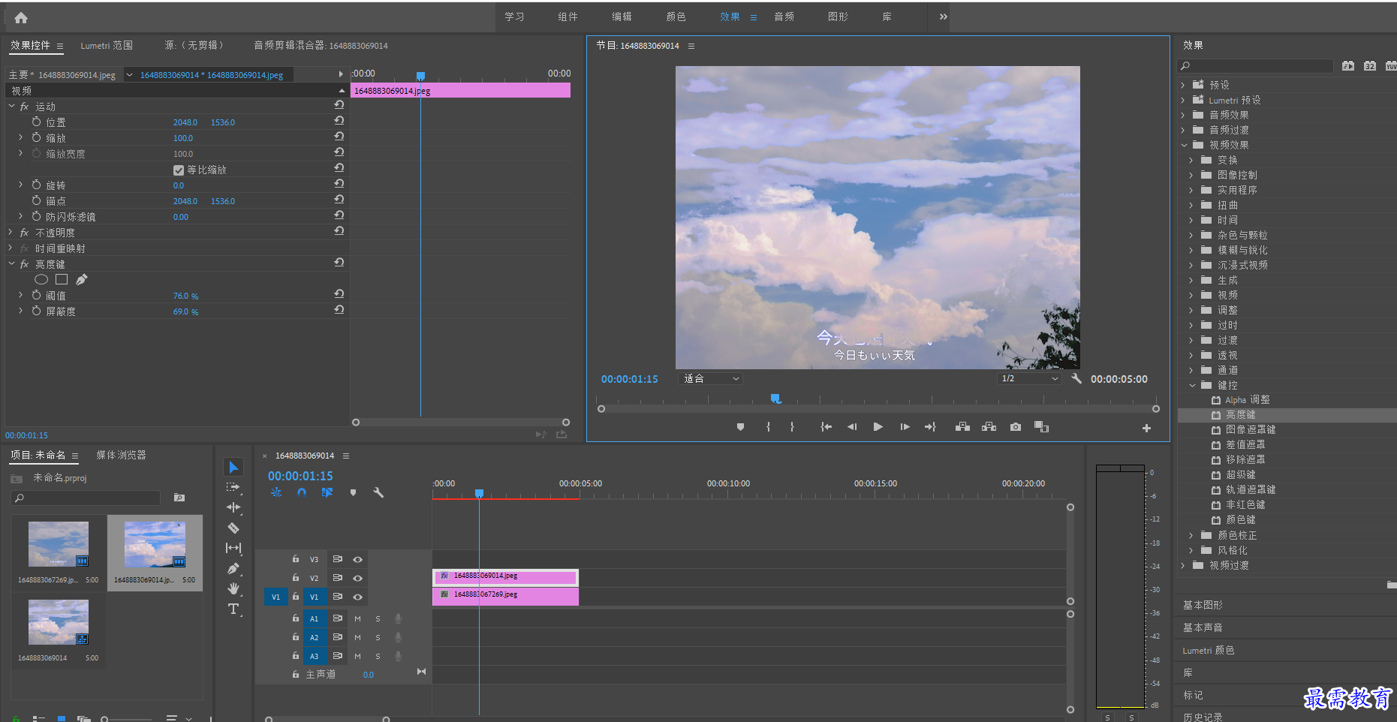Click the Effects panel search field

coord(1256,66)
